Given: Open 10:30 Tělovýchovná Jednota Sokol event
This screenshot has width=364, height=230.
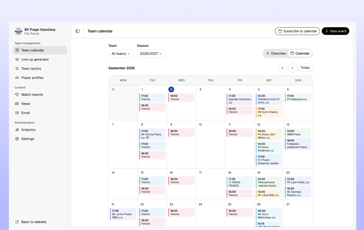Looking at the screenshot, I should tap(269, 182).
